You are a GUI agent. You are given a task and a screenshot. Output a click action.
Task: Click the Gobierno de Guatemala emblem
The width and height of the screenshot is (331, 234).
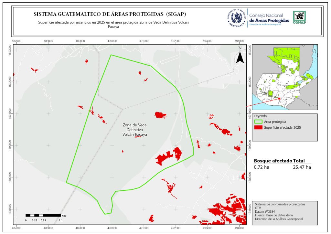click(x=237, y=17)
